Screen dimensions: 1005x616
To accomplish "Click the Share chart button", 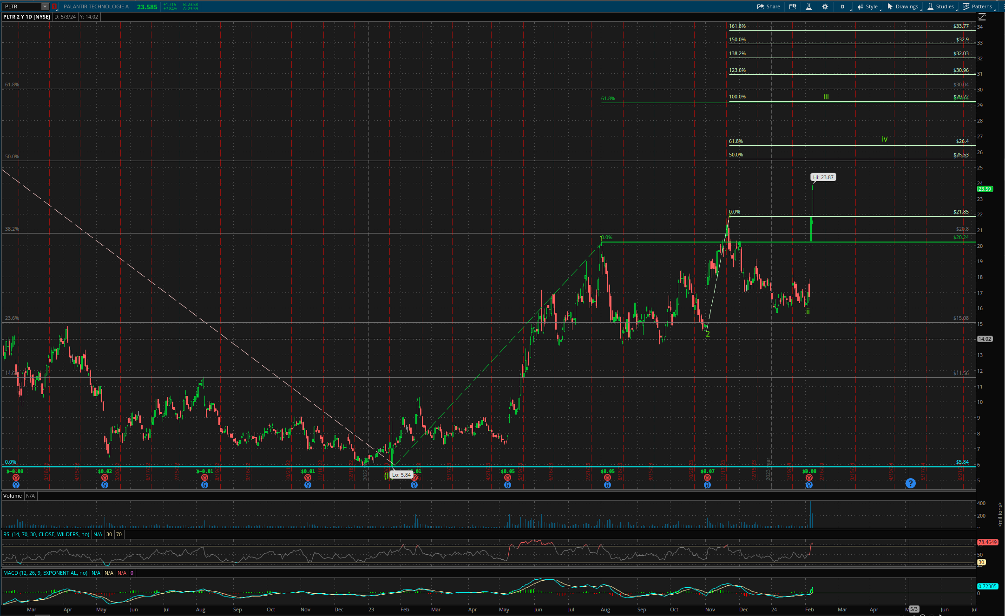I will (x=769, y=6).
